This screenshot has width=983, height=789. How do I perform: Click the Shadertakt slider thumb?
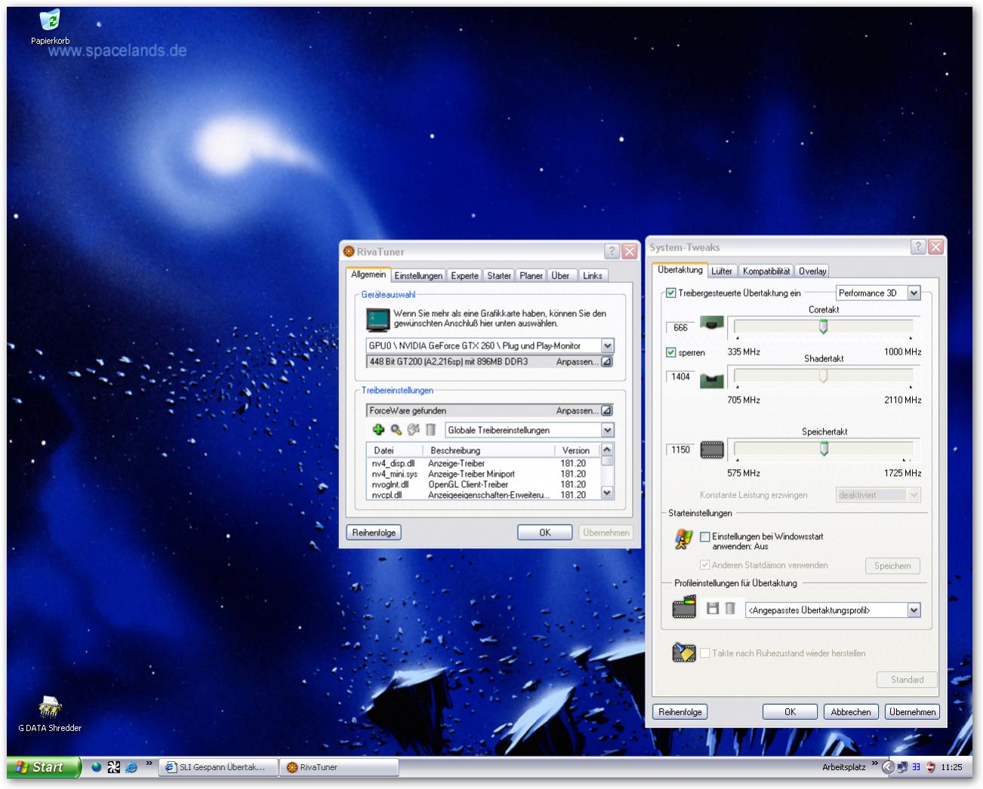tap(824, 376)
